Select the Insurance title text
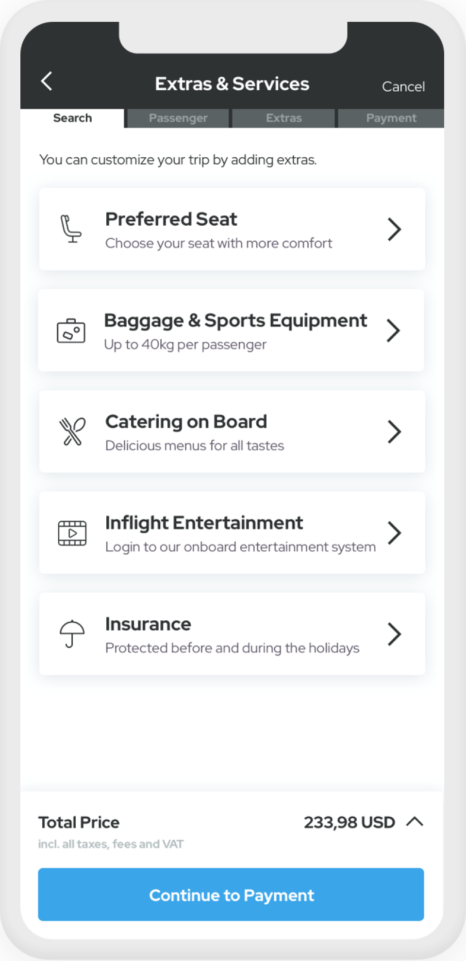Screen dimensions: 466x961 point(148,624)
